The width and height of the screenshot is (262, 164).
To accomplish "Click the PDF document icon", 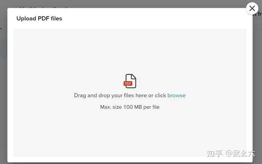I will tap(130, 81).
